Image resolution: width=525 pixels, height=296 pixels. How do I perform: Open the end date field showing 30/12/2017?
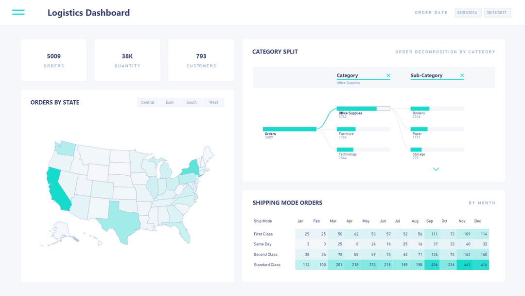tap(497, 12)
